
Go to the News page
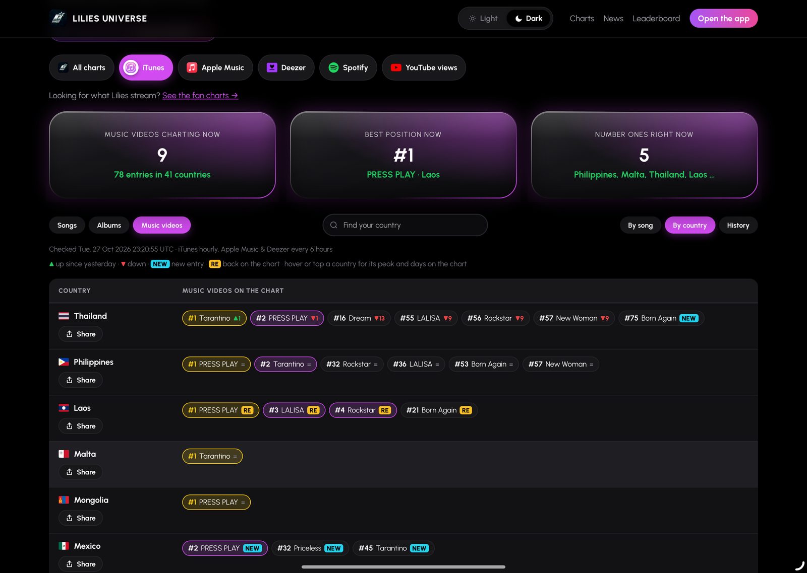point(613,19)
